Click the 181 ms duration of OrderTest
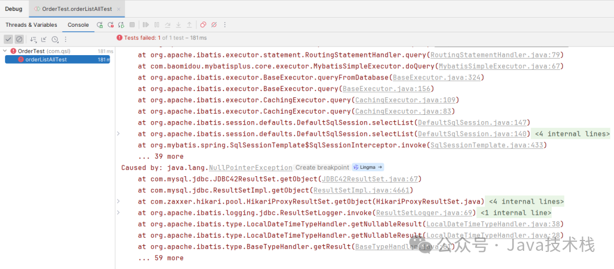Image resolution: width=614 pixels, height=269 pixels. (x=105, y=51)
